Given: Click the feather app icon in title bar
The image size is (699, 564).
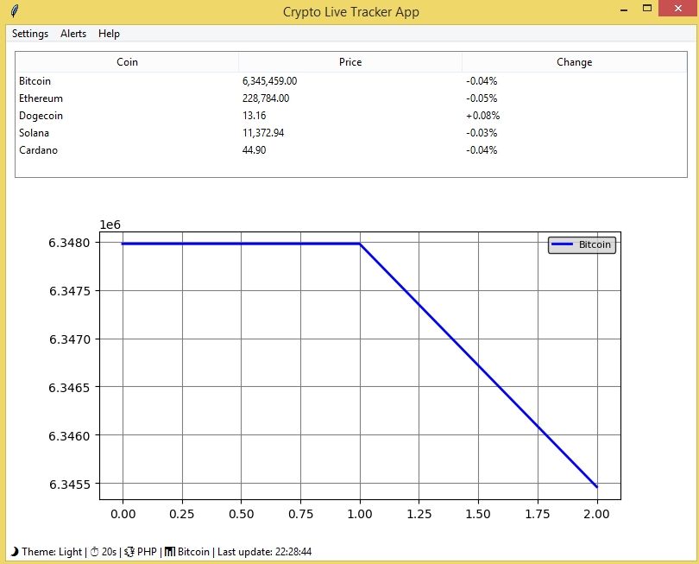Looking at the screenshot, I should click(15, 10).
